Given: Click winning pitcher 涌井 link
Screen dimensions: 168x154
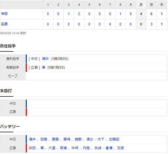Looking at the screenshot, I should tap(45, 59).
